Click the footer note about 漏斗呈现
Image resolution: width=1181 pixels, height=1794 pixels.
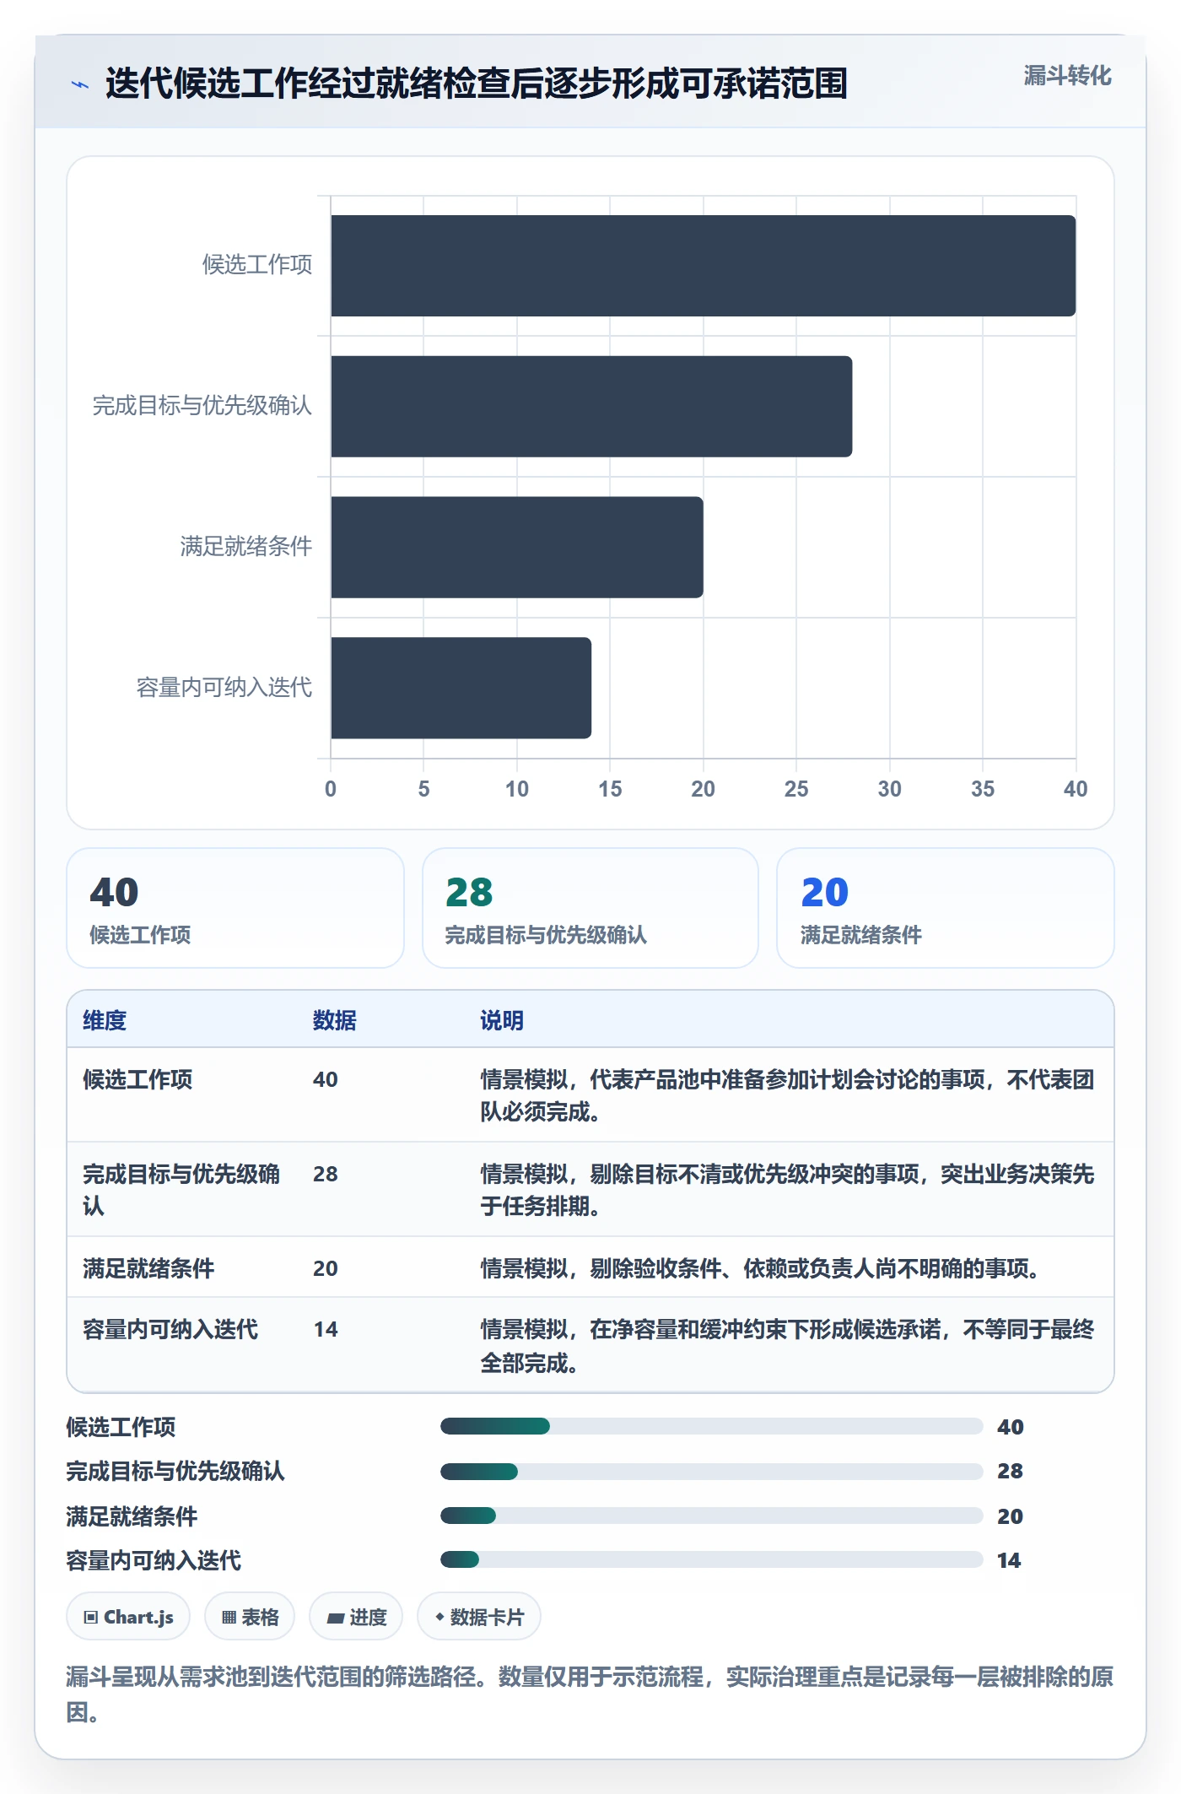pos(590,1694)
